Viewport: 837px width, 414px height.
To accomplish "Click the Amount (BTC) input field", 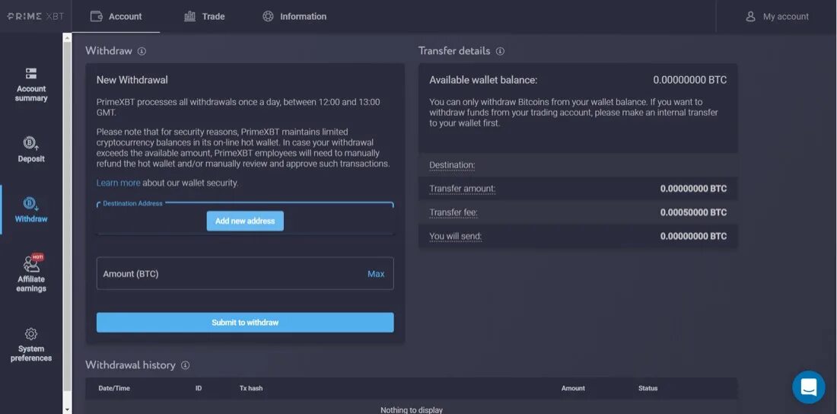I will (245, 273).
